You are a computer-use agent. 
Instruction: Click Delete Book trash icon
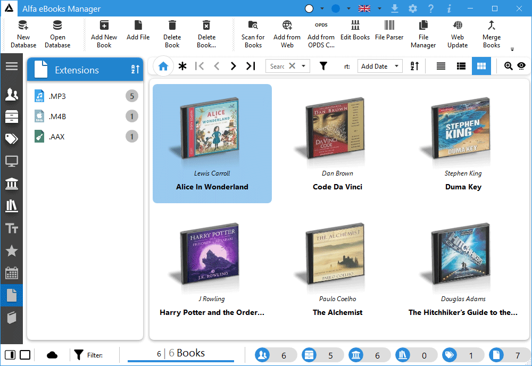click(x=172, y=26)
